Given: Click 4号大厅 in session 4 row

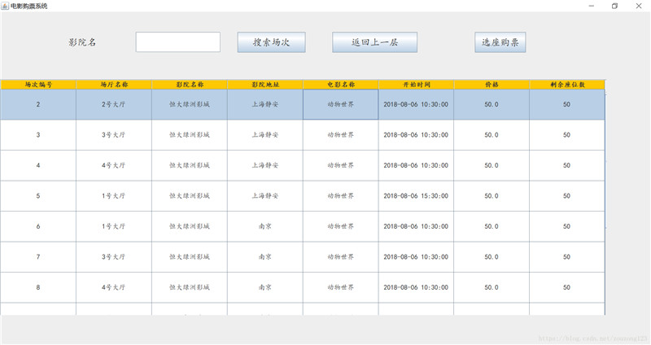Looking at the screenshot, I should [114, 165].
